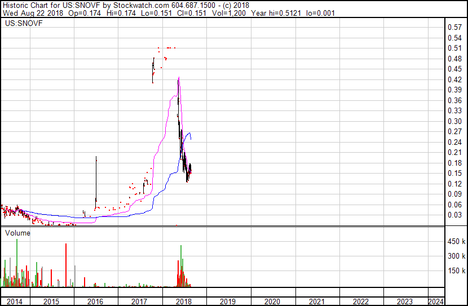Screen dimensions: 468x306
Task: Click the 0.12 price axis label
Action: click(455, 184)
